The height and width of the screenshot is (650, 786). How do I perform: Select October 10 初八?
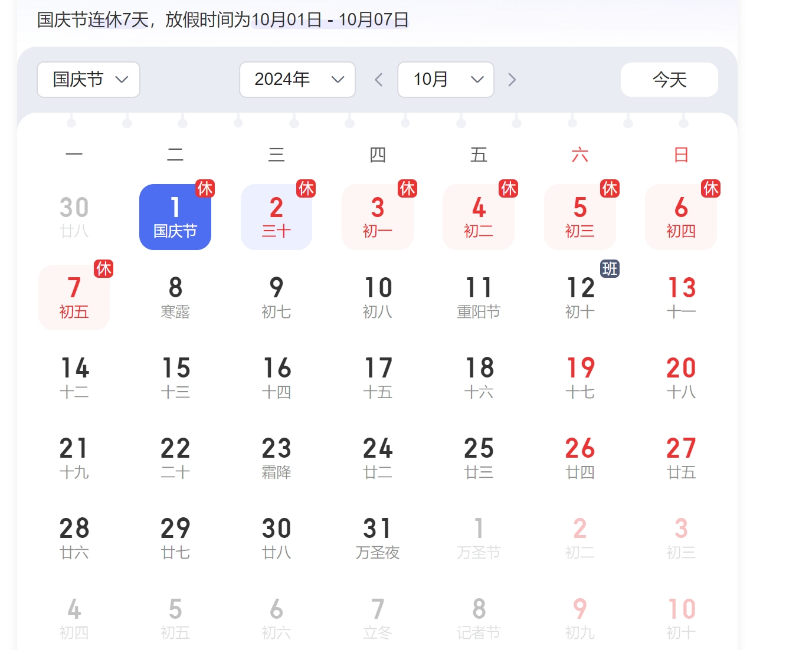pyautogui.click(x=378, y=297)
